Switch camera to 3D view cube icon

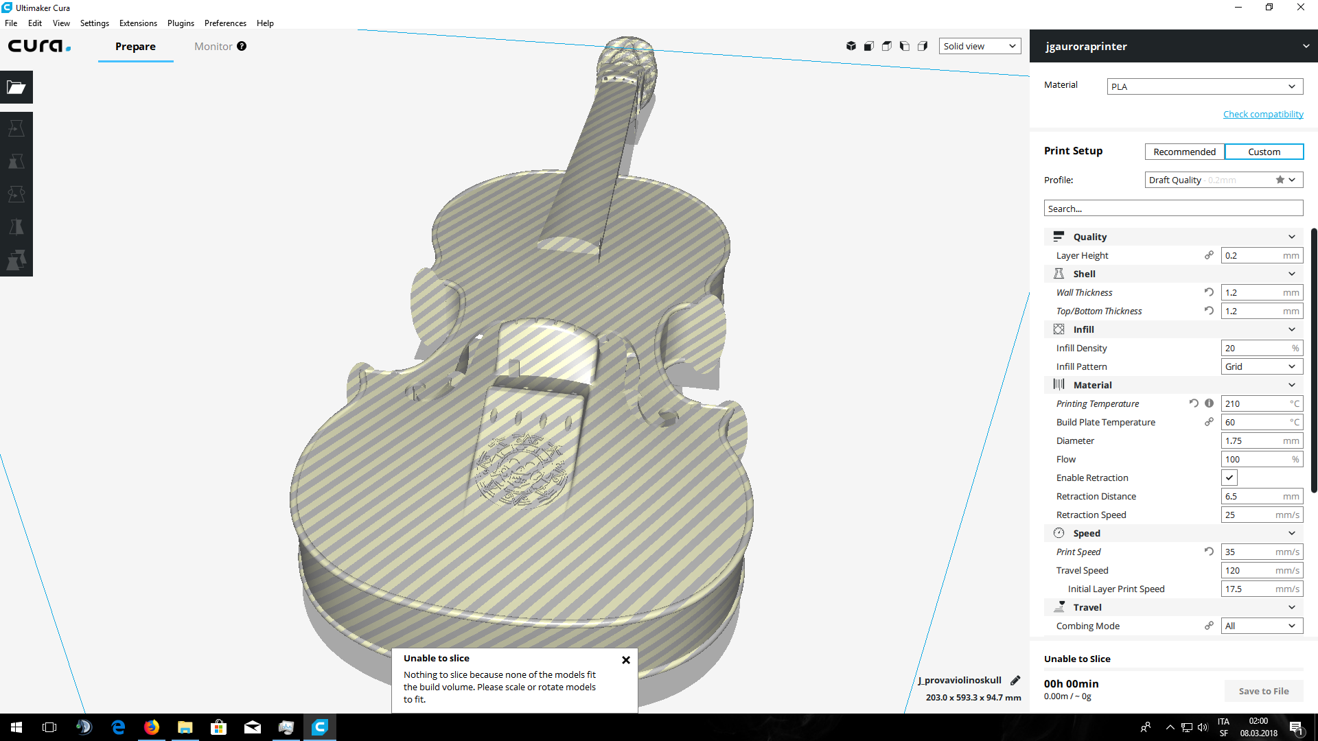851,46
